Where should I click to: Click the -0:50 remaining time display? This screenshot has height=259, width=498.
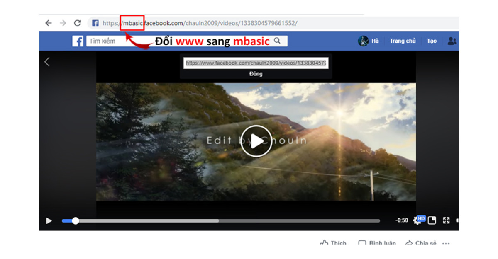(x=402, y=220)
